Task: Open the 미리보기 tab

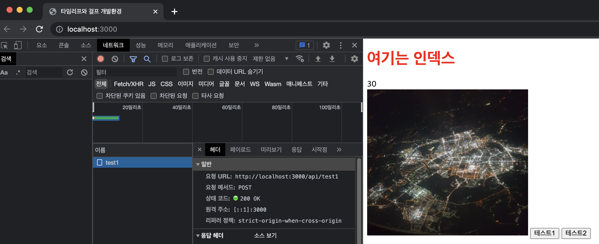Action: tap(271, 150)
